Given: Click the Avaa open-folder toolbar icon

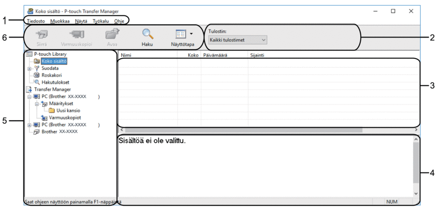Looking at the screenshot, I should click(112, 35).
